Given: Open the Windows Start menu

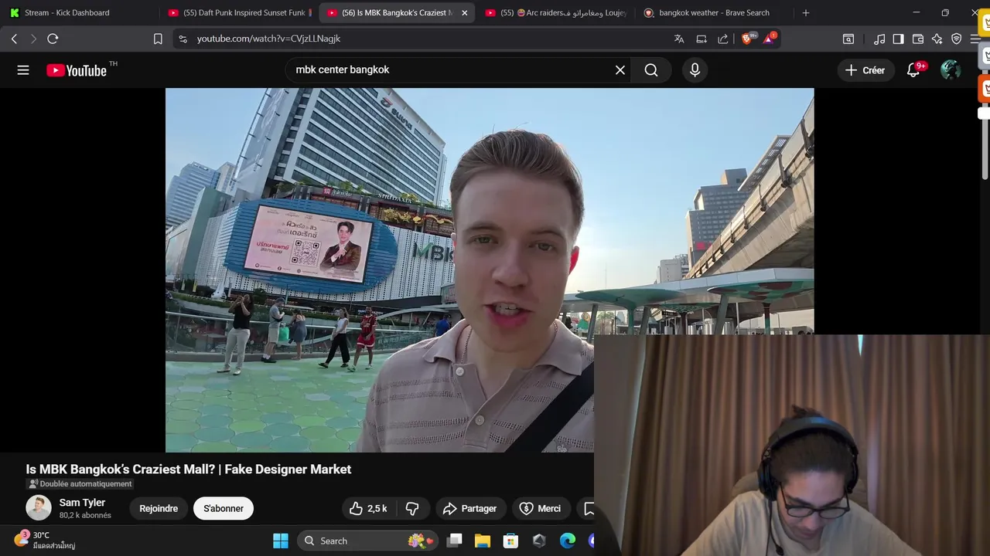Looking at the screenshot, I should pyautogui.click(x=281, y=541).
